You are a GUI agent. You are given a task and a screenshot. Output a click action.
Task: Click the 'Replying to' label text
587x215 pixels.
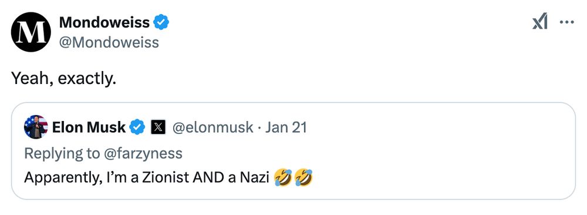[x=62, y=153]
